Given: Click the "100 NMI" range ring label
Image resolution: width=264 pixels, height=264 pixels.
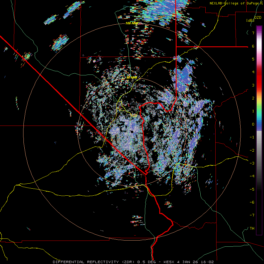Looking at the screenshot, I should click(132, 23).
